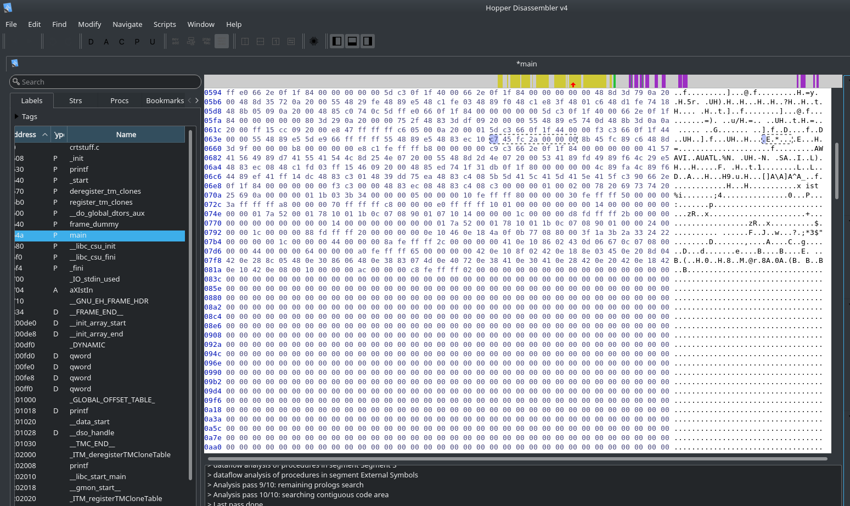The image size is (850, 506).
Task: Mark selection as Undefined with U button
Action: click(152, 42)
